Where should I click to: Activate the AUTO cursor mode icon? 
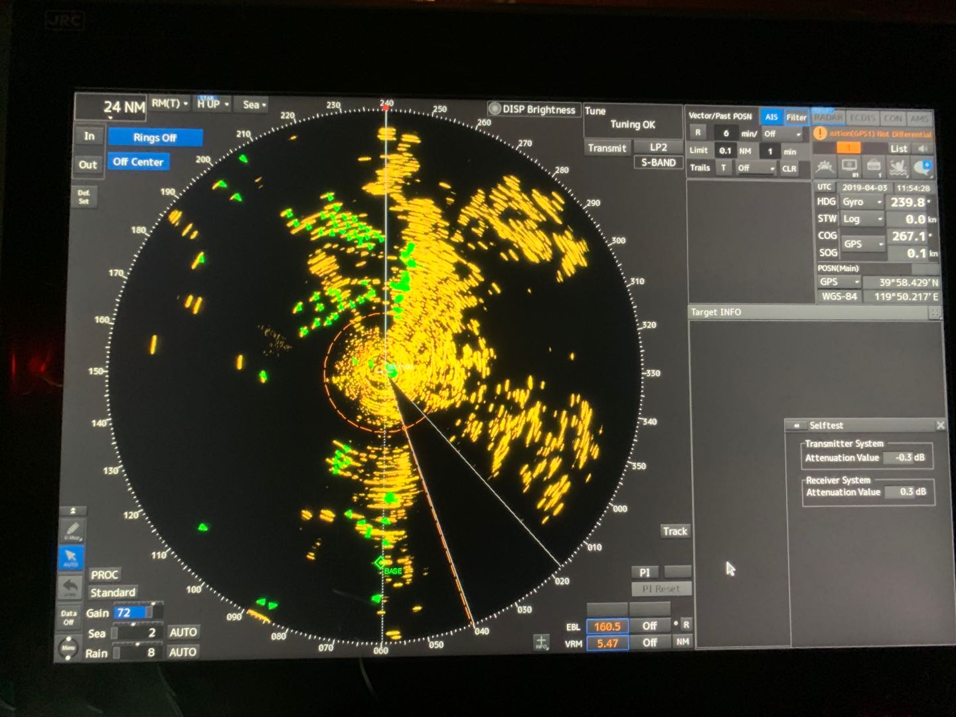coord(70,558)
